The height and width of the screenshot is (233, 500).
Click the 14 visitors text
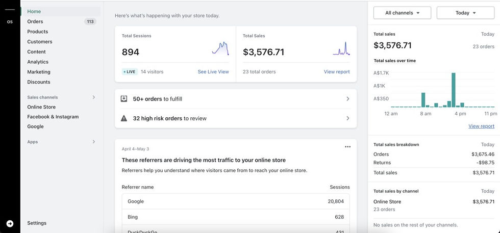tap(152, 72)
